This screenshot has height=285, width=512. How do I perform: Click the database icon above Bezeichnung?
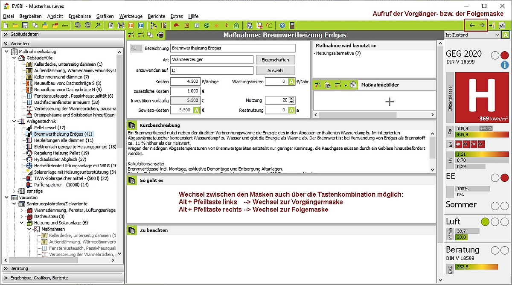160,35
